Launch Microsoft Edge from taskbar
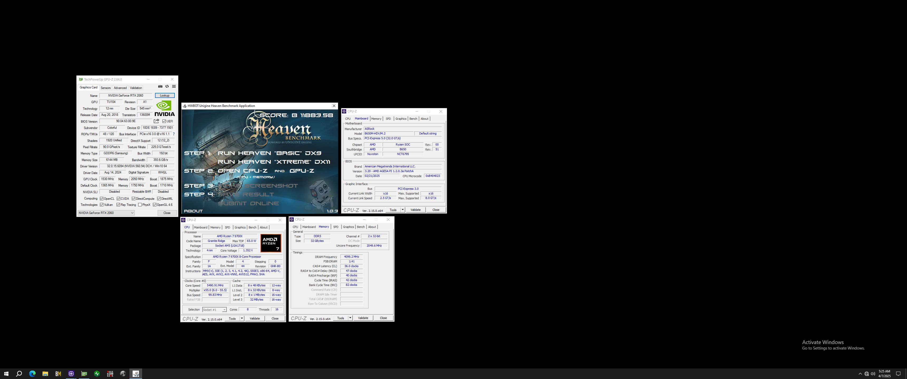 coord(32,374)
